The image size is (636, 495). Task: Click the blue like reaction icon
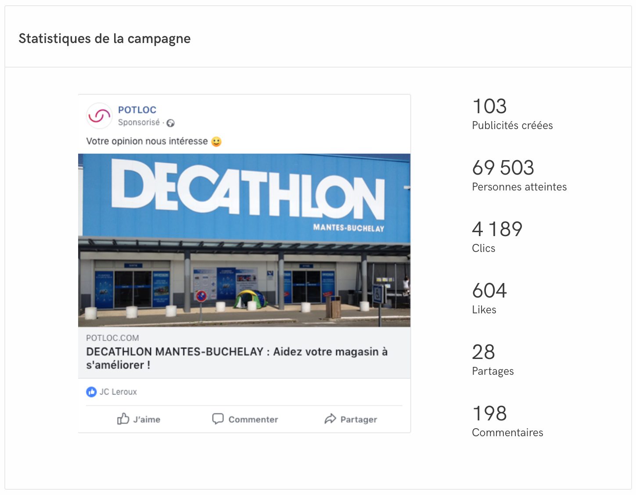click(x=91, y=392)
